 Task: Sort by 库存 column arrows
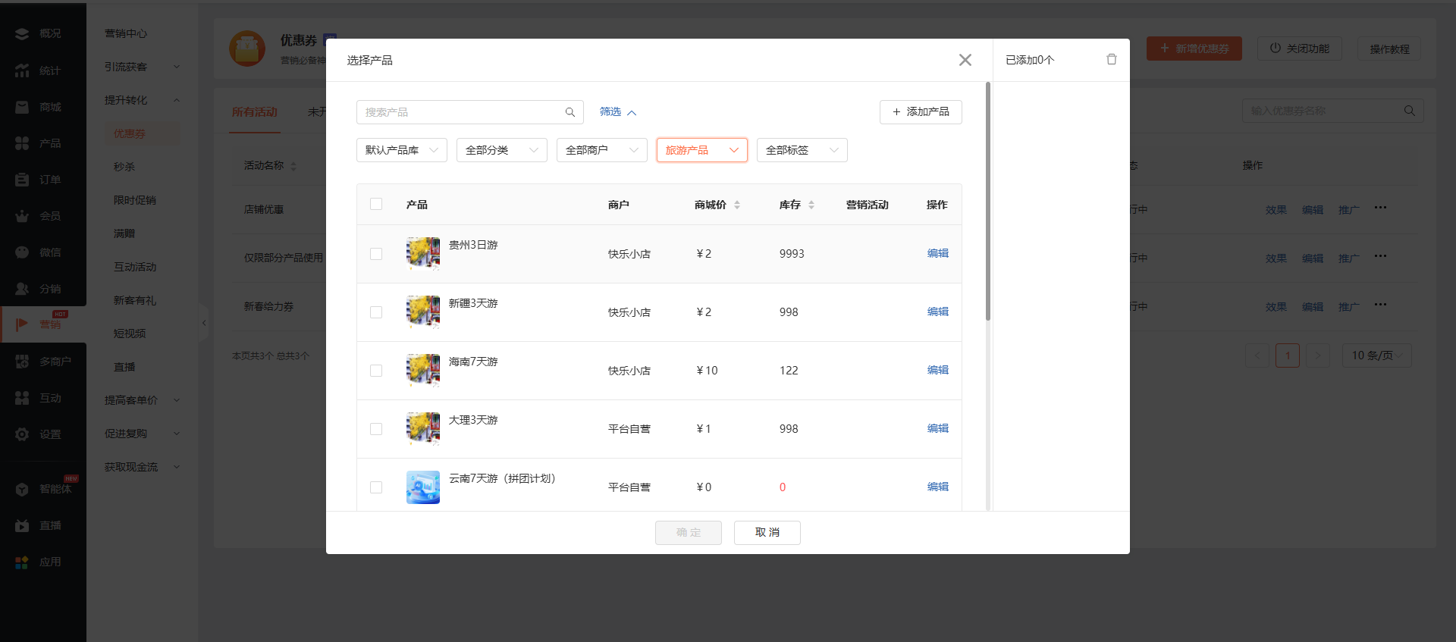click(x=811, y=205)
